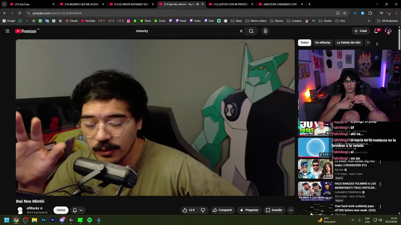This screenshot has height=225, width=401.
Task: Open the Kick bookmark folder
Action: pyautogui.click(x=340, y=21)
